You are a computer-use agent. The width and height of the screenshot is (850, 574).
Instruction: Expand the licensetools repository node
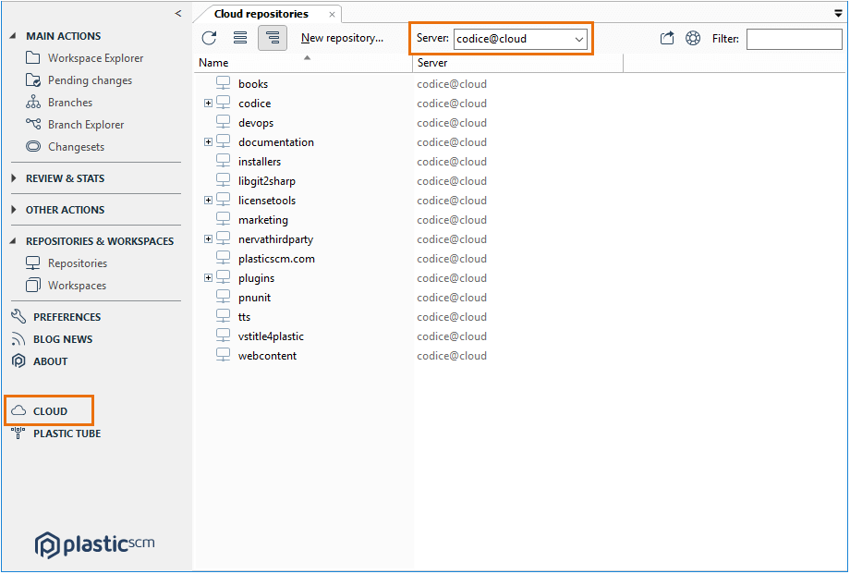click(208, 201)
